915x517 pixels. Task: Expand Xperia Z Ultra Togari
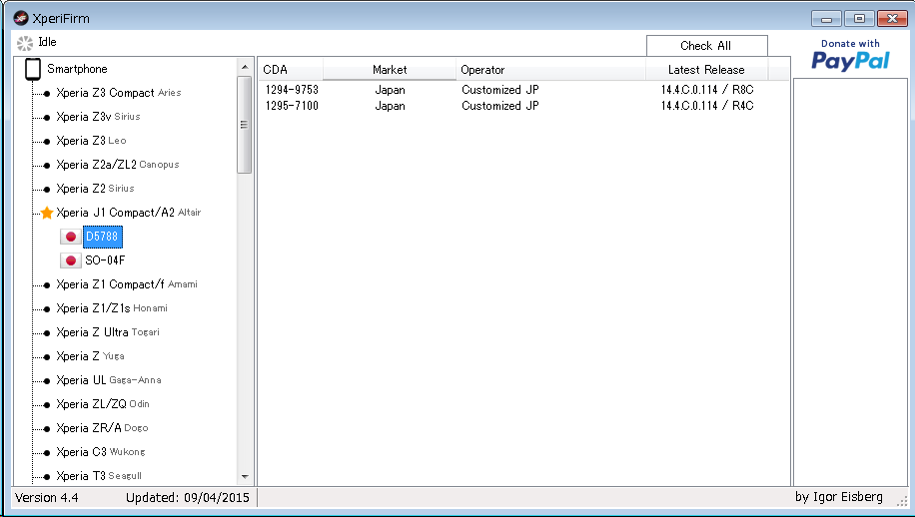pos(107,332)
